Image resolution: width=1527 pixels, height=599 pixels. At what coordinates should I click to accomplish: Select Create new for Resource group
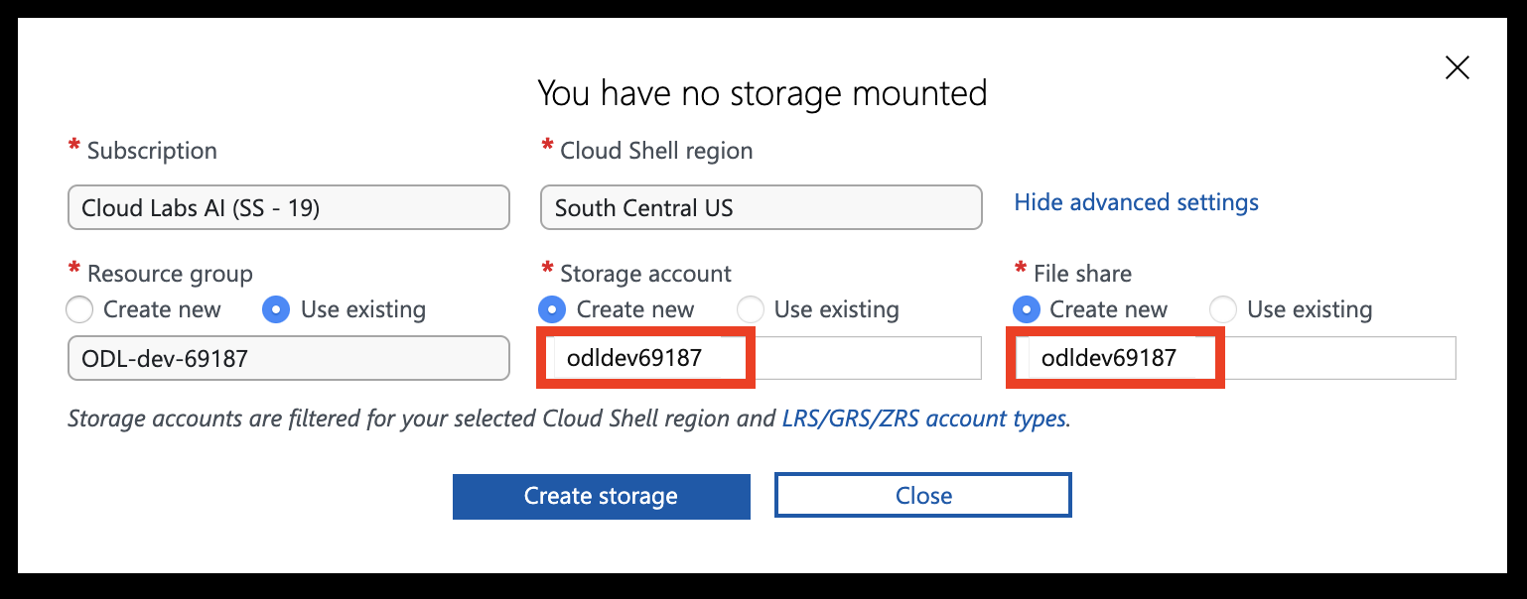click(78, 309)
